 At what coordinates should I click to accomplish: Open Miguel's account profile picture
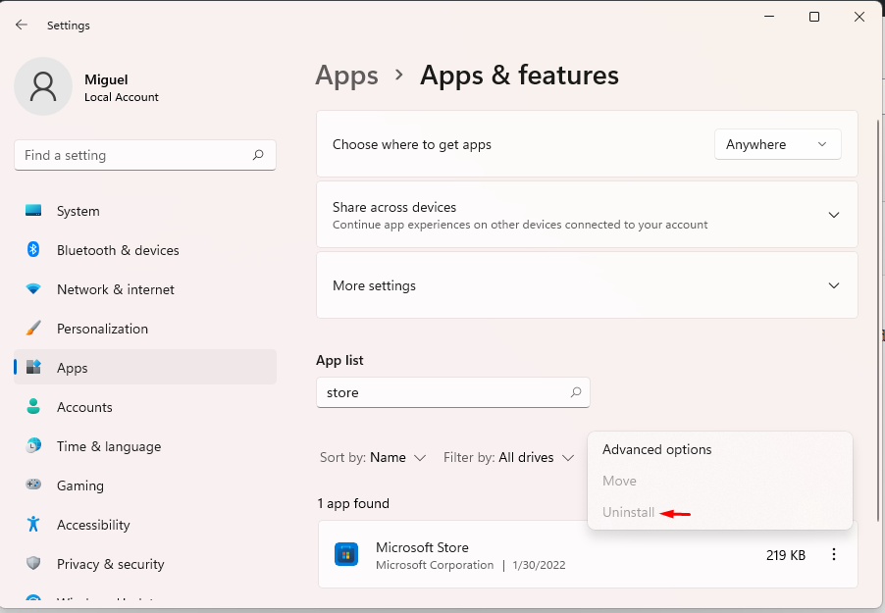point(42,86)
